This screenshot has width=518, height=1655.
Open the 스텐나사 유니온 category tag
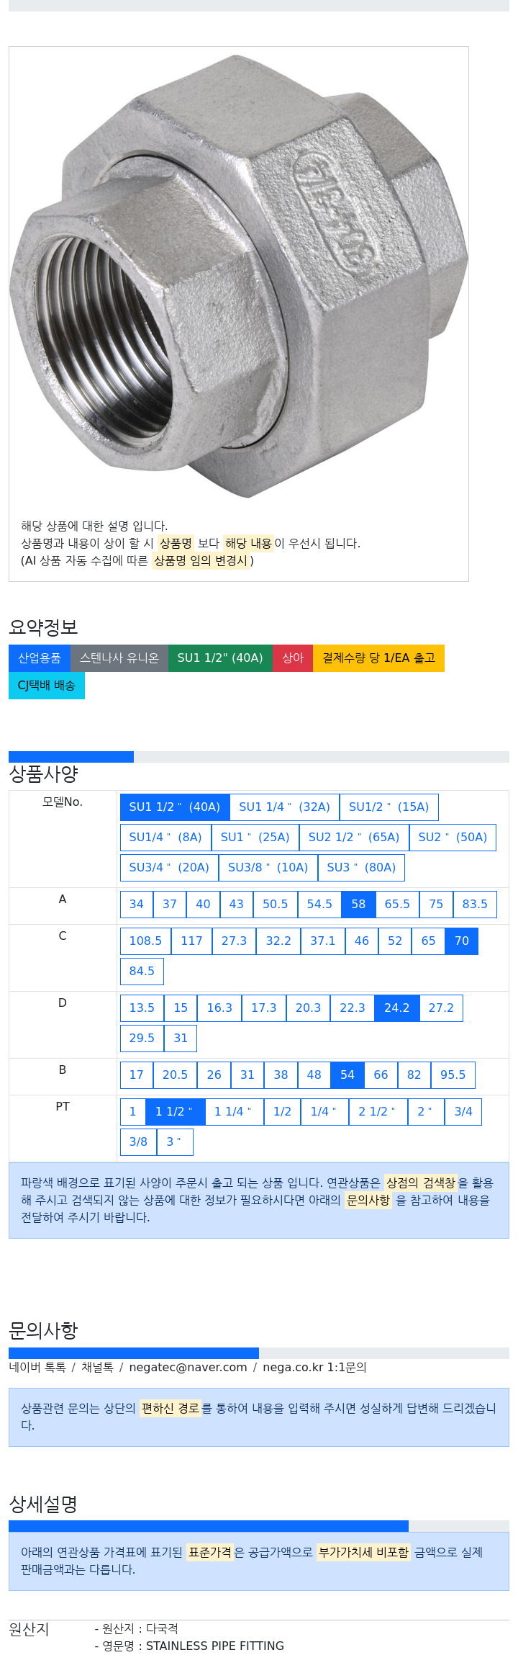(119, 658)
